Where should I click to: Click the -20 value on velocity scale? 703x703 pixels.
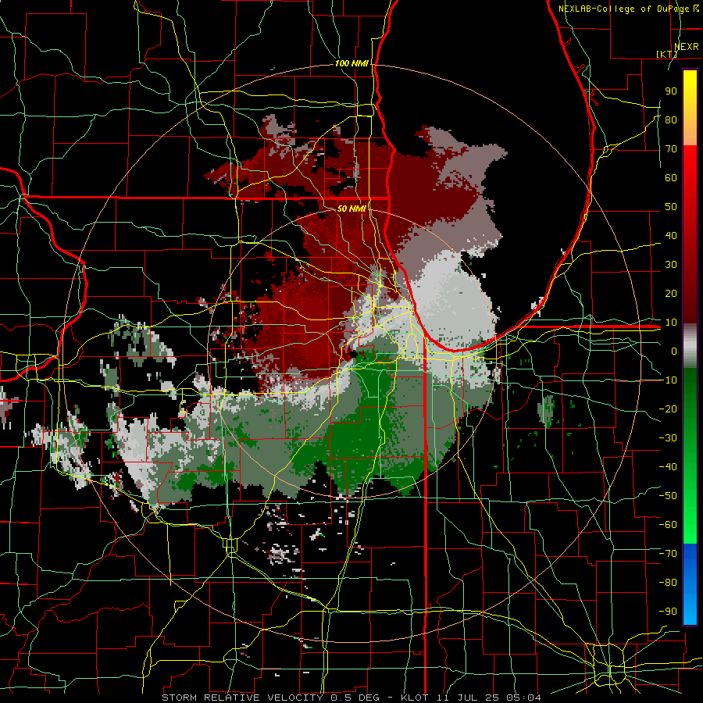click(x=668, y=409)
